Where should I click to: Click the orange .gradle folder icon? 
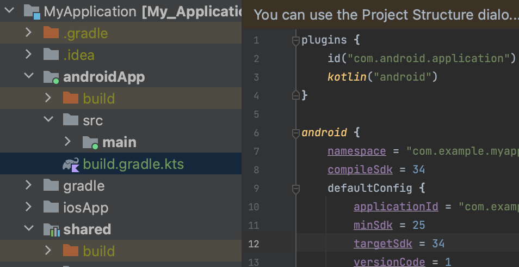tap(51, 33)
